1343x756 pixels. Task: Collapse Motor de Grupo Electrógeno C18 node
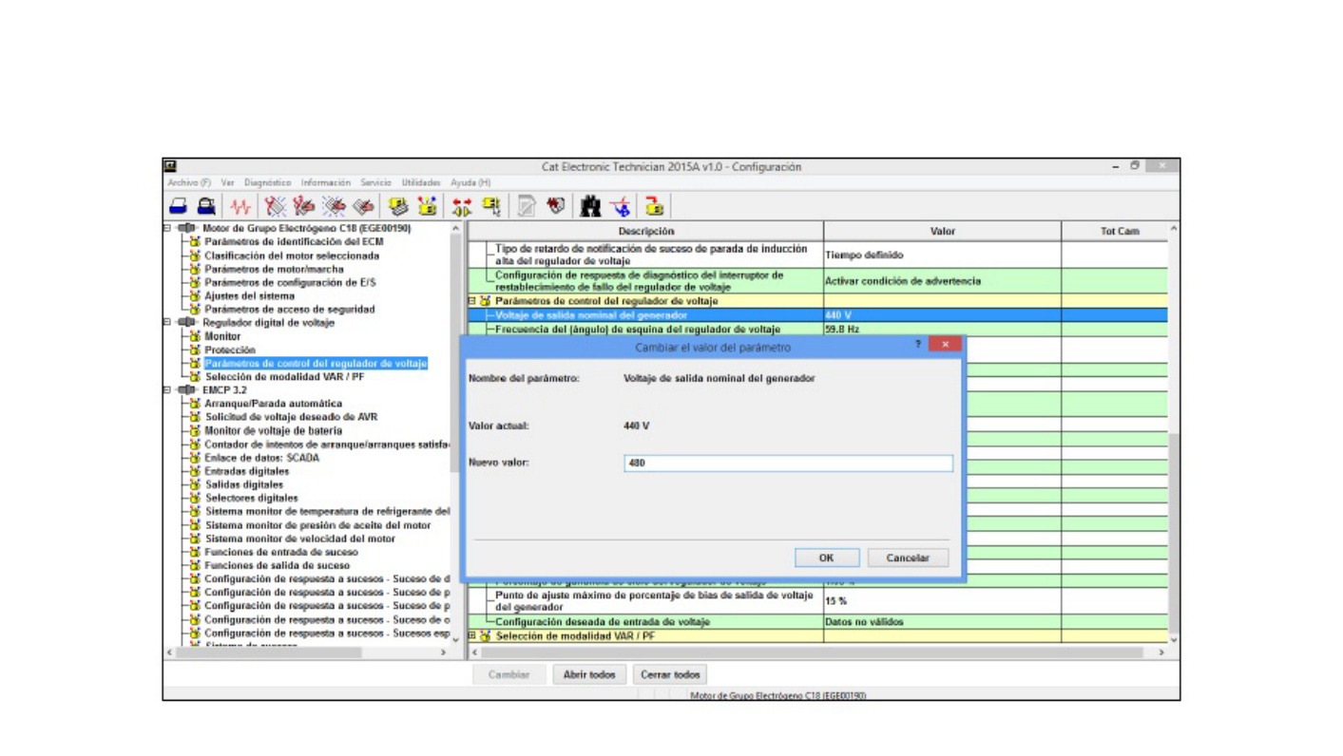(167, 228)
